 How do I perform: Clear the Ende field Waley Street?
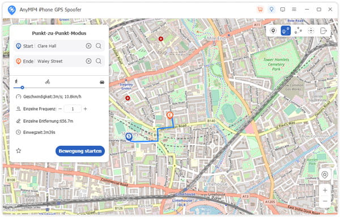coord(88,61)
